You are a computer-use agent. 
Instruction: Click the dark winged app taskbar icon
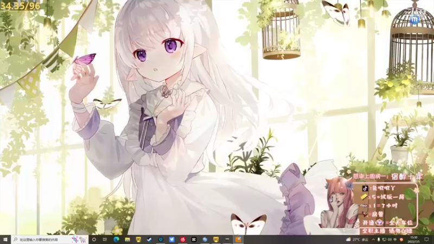point(227,240)
